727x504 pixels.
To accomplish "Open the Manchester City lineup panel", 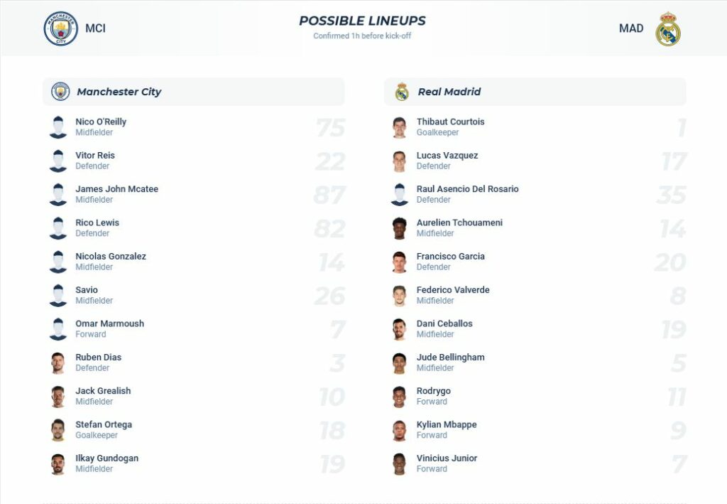I will (192, 92).
